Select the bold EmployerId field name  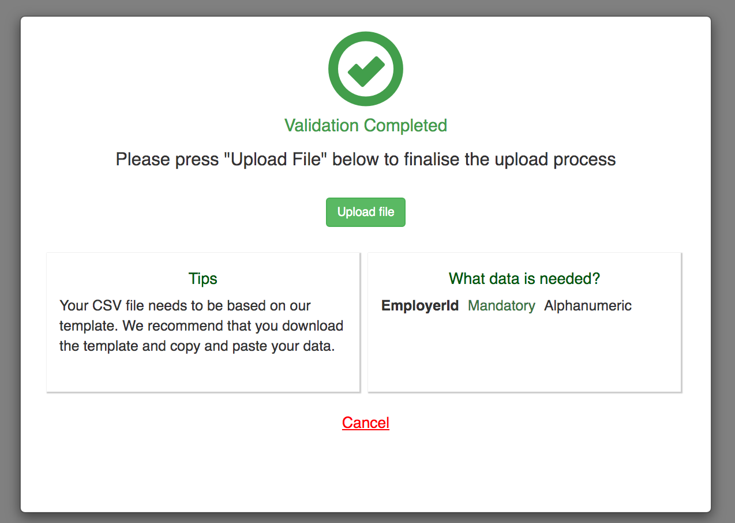click(420, 305)
